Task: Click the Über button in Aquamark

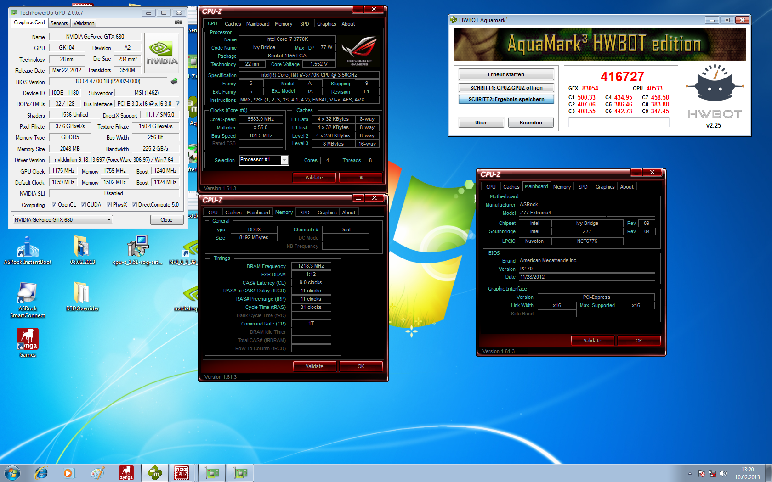Action: (x=481, y=123)
